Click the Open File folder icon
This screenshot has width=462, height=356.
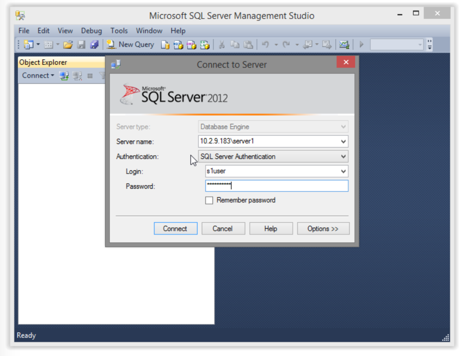tap(68, 45)
